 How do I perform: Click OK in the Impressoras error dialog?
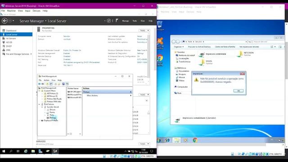pyautogui.click(x=238, y=91)
